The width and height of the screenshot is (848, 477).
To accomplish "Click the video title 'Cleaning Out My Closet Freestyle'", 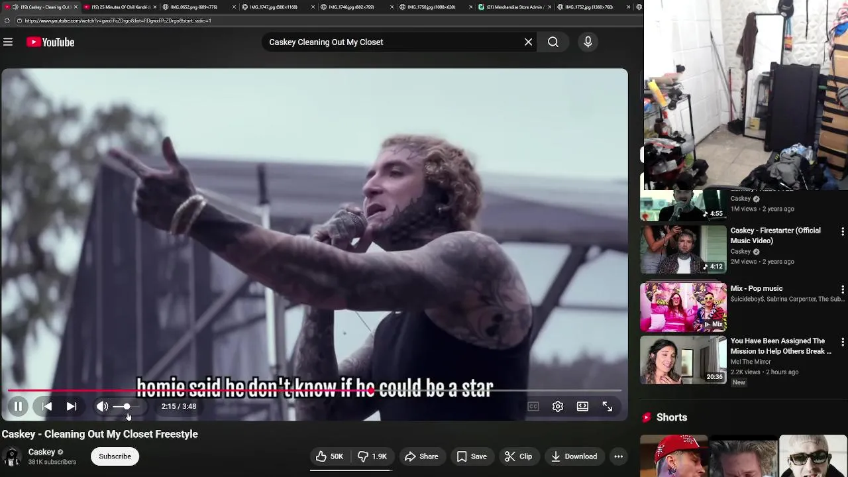I will pos(121,435).
